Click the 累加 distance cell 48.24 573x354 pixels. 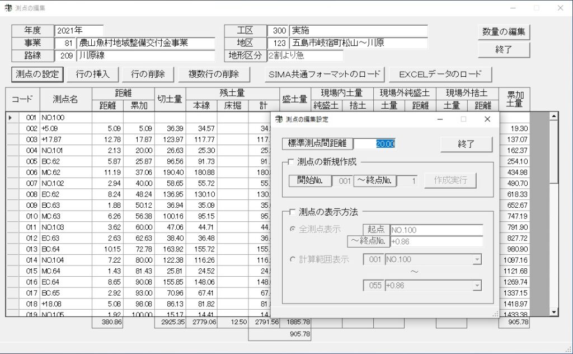pyautogui.click(x=139, y=194)
